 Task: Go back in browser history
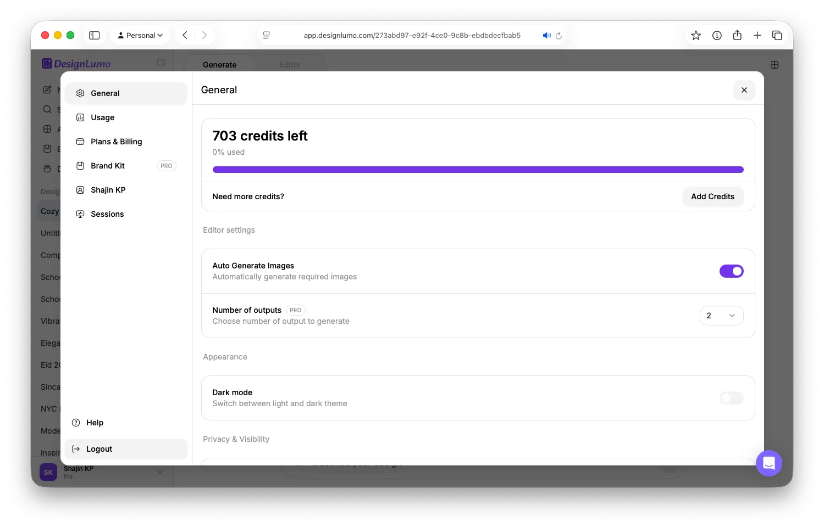[185, 35]
